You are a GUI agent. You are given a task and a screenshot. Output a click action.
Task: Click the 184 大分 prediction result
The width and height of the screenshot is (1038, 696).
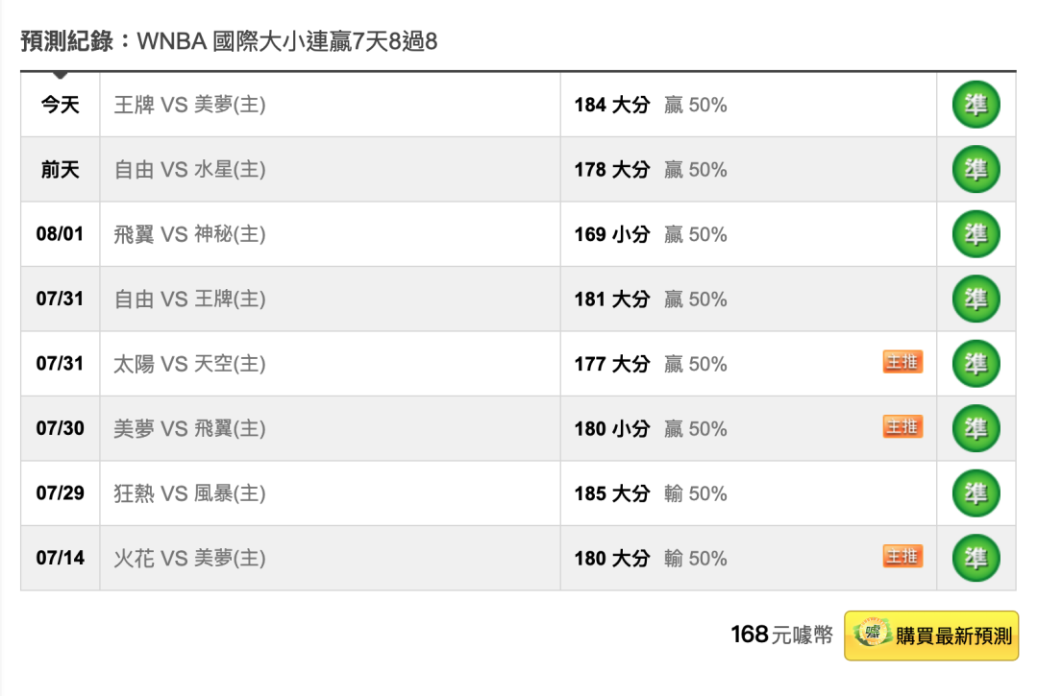pos(611,105)
